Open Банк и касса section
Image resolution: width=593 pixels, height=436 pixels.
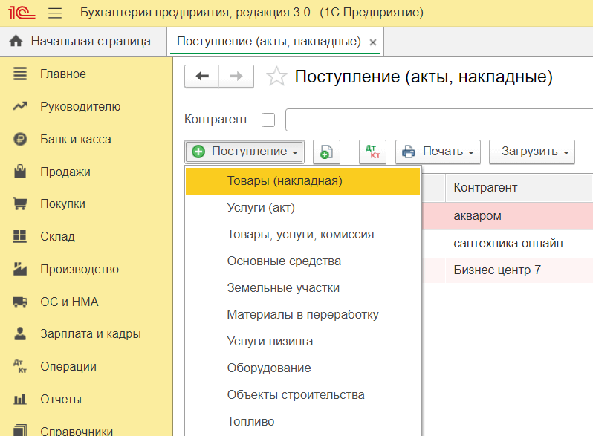[75, 139]
